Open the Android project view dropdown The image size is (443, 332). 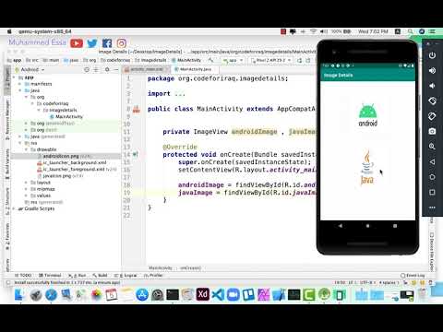(x=32, y=70)
